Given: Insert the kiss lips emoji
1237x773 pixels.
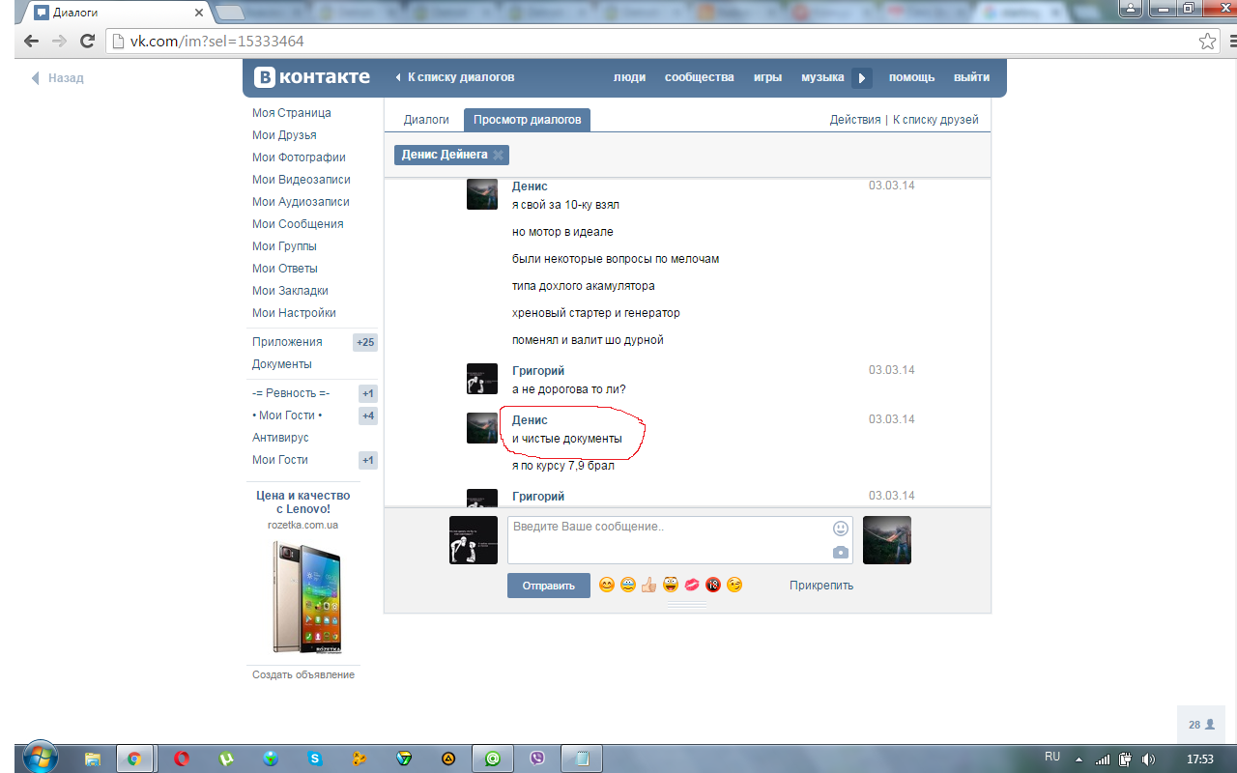Looking at the screenshot, I should tap(692, 585).
